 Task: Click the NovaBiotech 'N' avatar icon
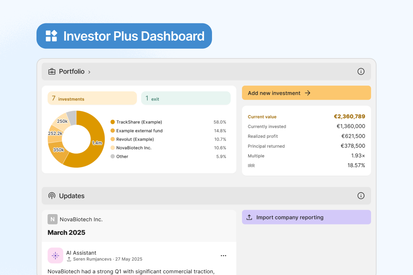point(52,219)
